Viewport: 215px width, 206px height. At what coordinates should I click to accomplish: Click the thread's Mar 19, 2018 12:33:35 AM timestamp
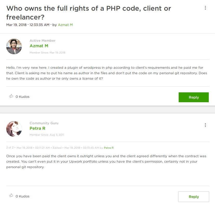tap(28, 25)
